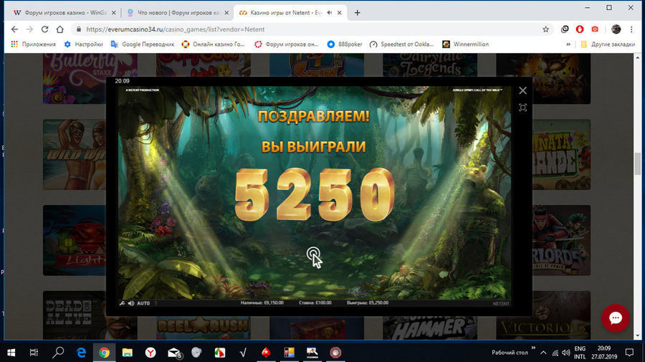The image size is (645, 362).
Task: Open the 'Настройки' bookmark
Action: pyautogui.click(x=84, y=44)
